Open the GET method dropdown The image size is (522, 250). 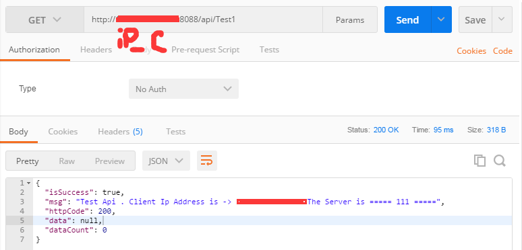click(x=45, y=20)
